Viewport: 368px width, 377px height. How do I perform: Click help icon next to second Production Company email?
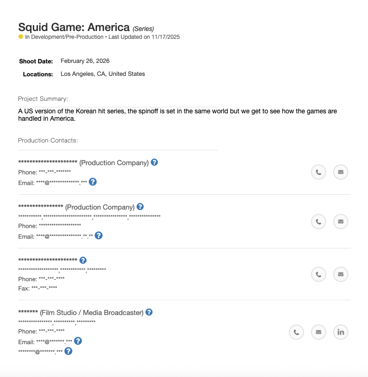98,235
